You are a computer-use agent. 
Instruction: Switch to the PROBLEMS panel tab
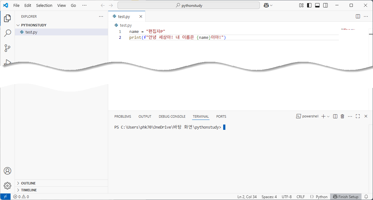[x=123, y=116]
